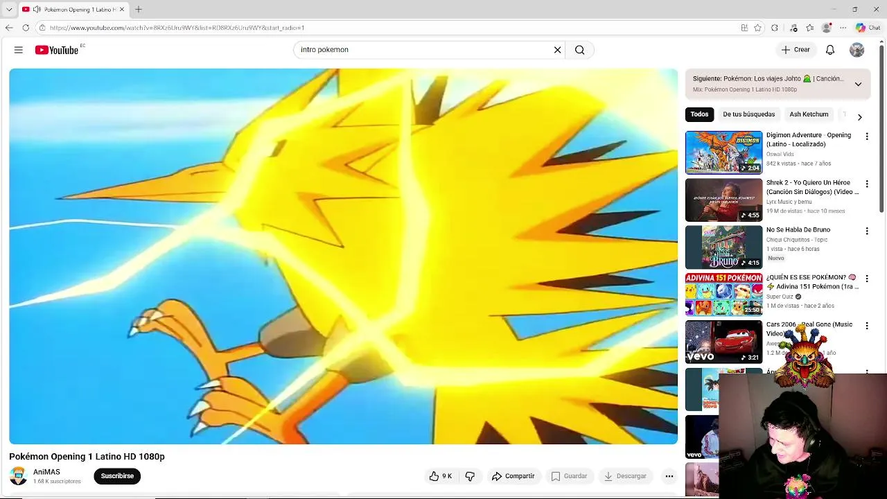The height and width of the screenshot is (499, 887).
Task: Open Copilot Chat in Edge
Action: [868, 28]
